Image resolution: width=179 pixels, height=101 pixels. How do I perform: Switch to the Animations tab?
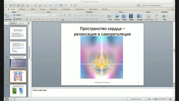pos(80,9)
